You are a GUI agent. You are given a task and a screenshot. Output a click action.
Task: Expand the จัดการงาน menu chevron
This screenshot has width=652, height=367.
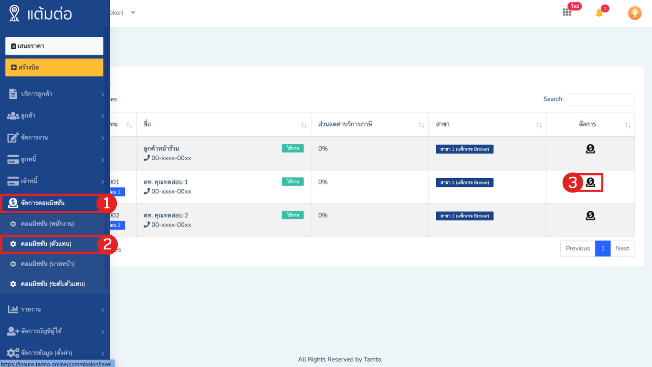point(102,138)
